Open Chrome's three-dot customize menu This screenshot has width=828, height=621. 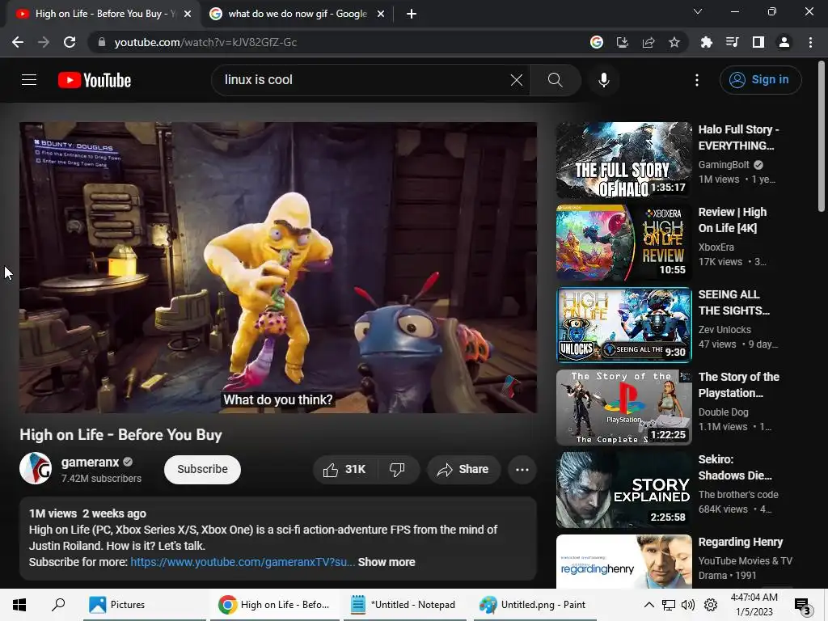coord(810,42)
